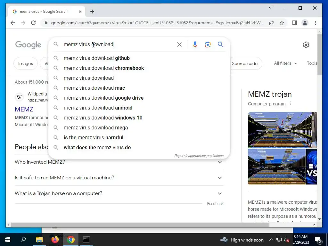Click the share page icon in address bar
This screenshot has height=246, width=328.
coord(272,23)
